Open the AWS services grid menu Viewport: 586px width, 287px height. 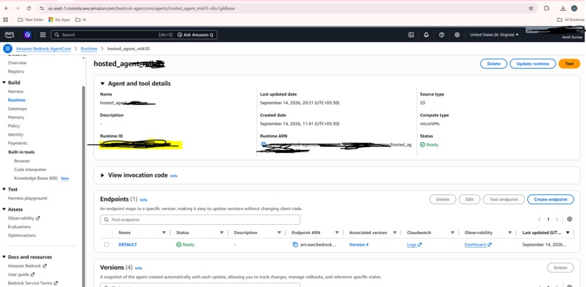point(43,35)
